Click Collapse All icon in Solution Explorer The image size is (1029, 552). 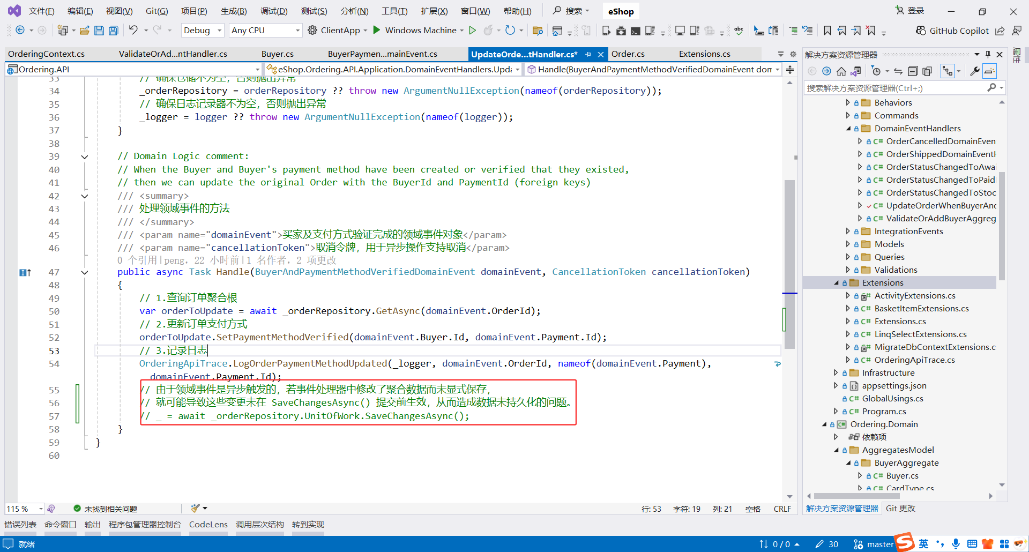(913, 71)
